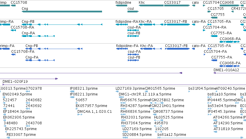
Task: Click protein cato-PA label
Action: (x=199, y=46)
